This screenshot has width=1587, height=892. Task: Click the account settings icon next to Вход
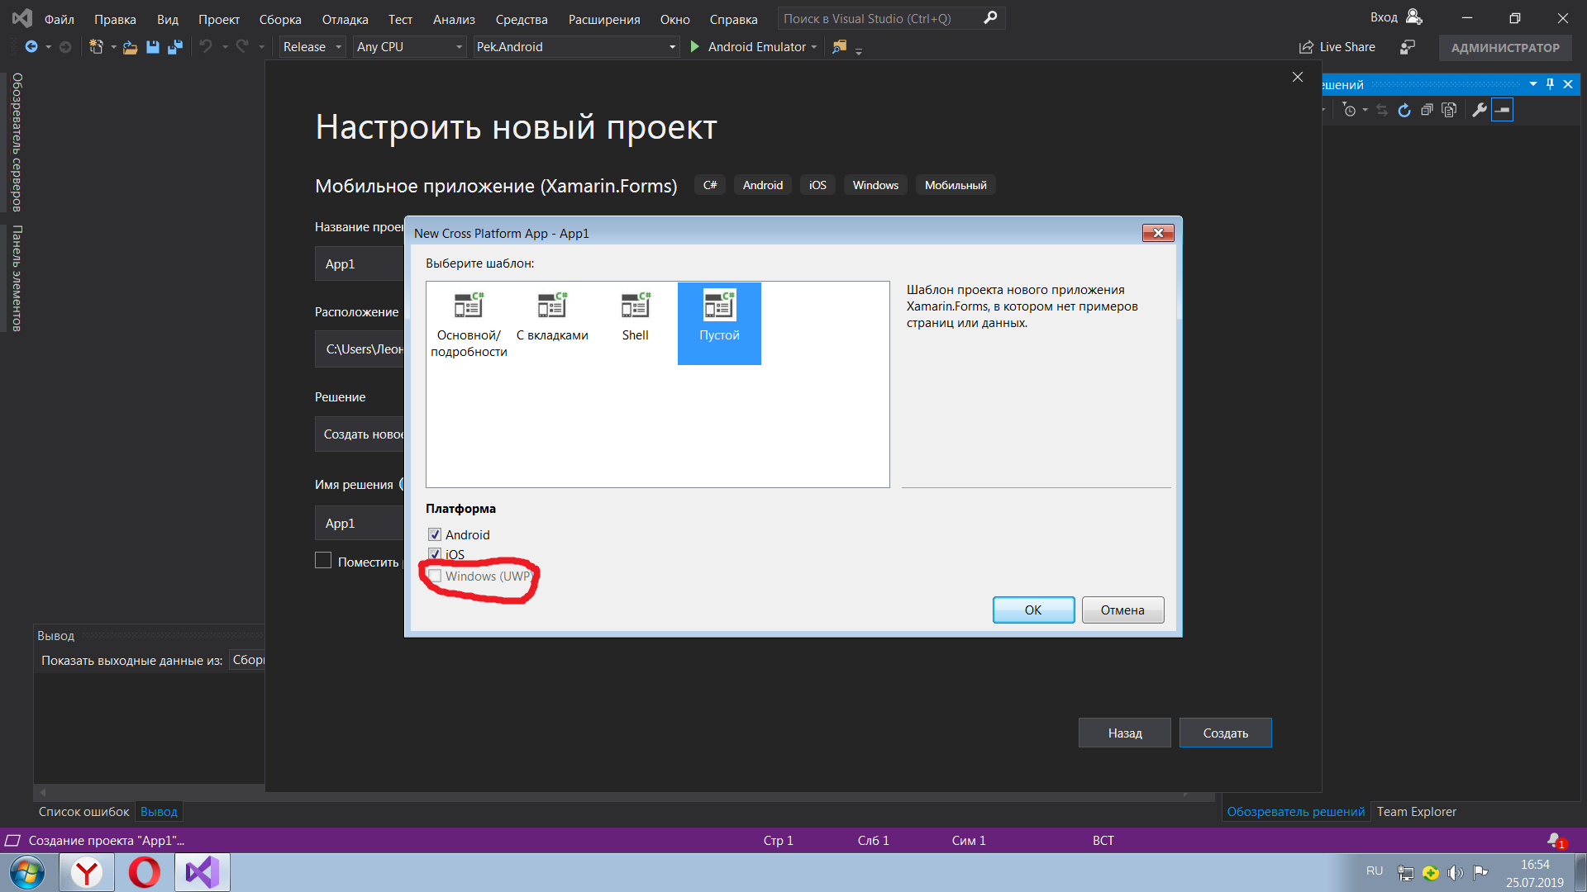click(x=1414, y=17)
